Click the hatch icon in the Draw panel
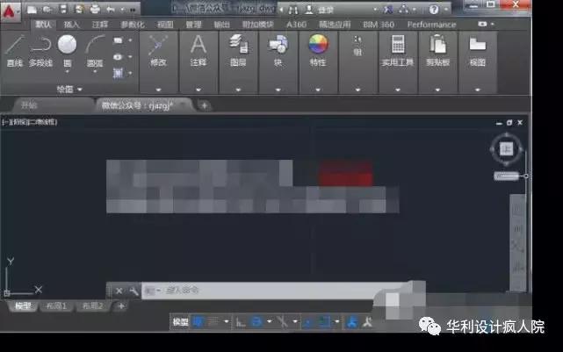The image size is (563, 352). [118, 73]
